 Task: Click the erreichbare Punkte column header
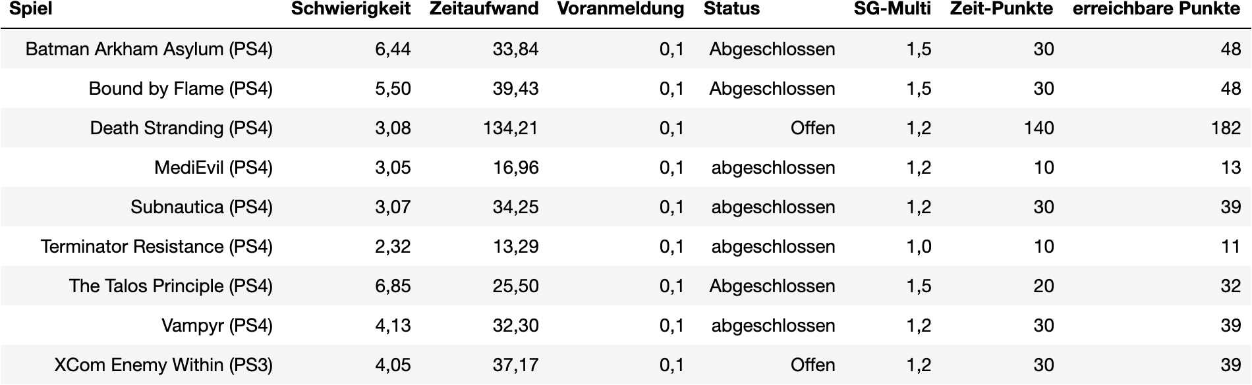point(1156,9)
